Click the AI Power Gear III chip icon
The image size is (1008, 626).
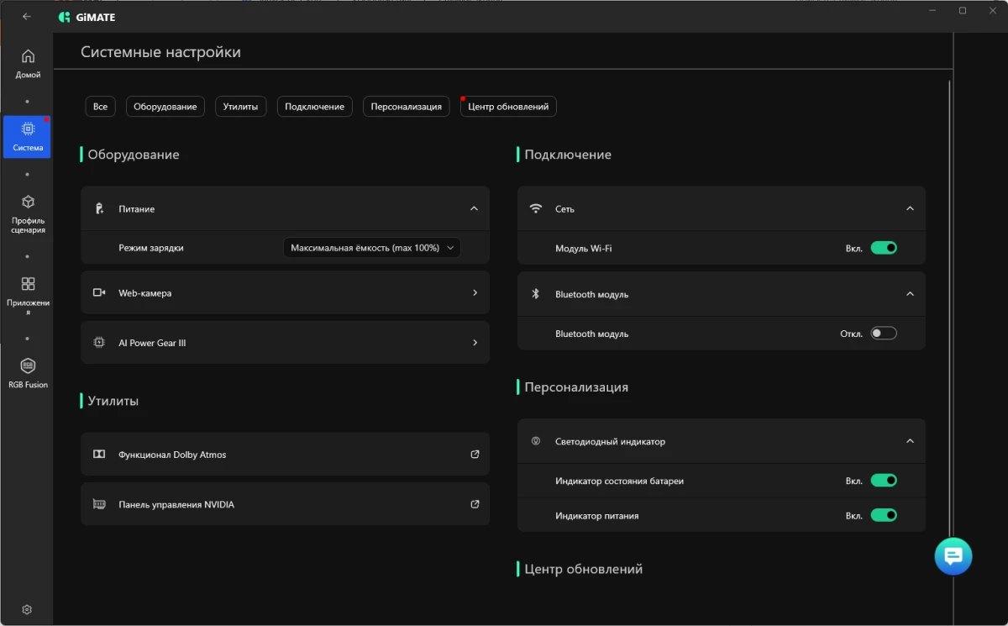(99, 343)
